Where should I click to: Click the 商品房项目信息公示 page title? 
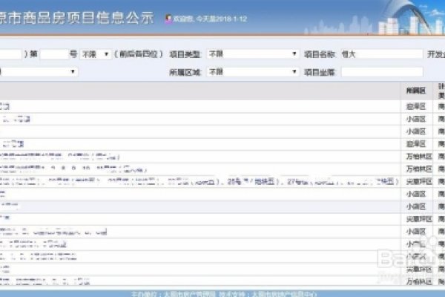(x=76, y=18)
